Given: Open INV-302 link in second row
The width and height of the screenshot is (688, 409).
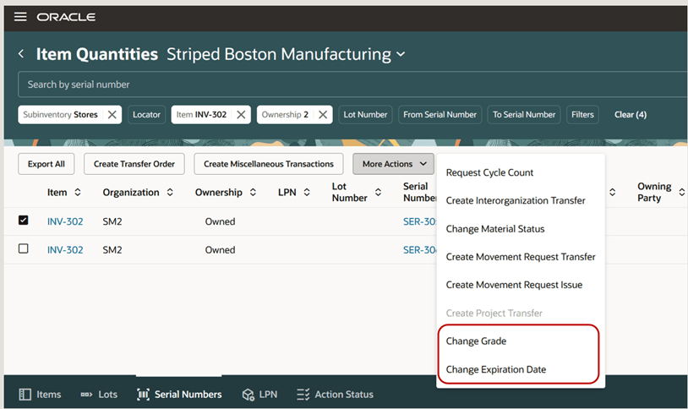Looking at the screenshot, I should [65, 249].
